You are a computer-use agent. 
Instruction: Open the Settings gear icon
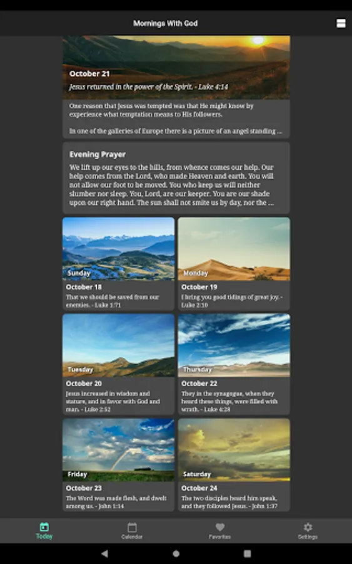[308, 527]
